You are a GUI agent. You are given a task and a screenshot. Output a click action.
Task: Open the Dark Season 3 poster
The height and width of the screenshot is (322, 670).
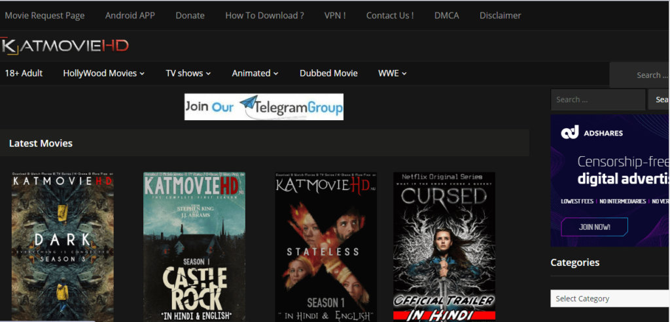[x=63, y=246]
